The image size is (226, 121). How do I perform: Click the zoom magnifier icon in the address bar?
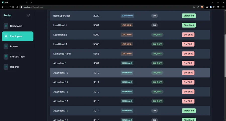tap(194, 7)
